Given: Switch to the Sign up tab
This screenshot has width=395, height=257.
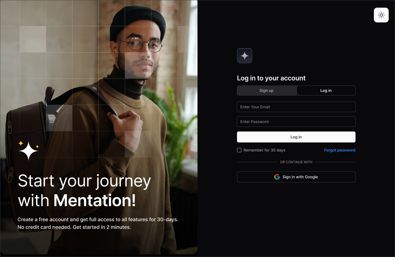Looking at the screenshot, I should pyautogui.click(x=267, y=90).
